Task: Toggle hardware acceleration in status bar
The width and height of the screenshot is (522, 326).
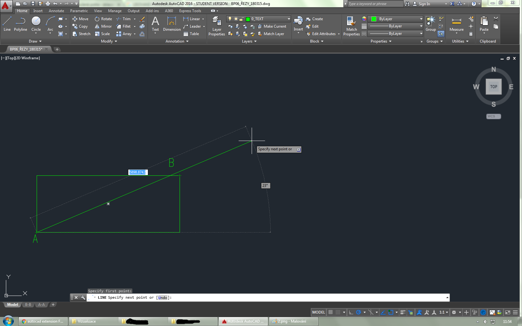Action: click(483, 312)
